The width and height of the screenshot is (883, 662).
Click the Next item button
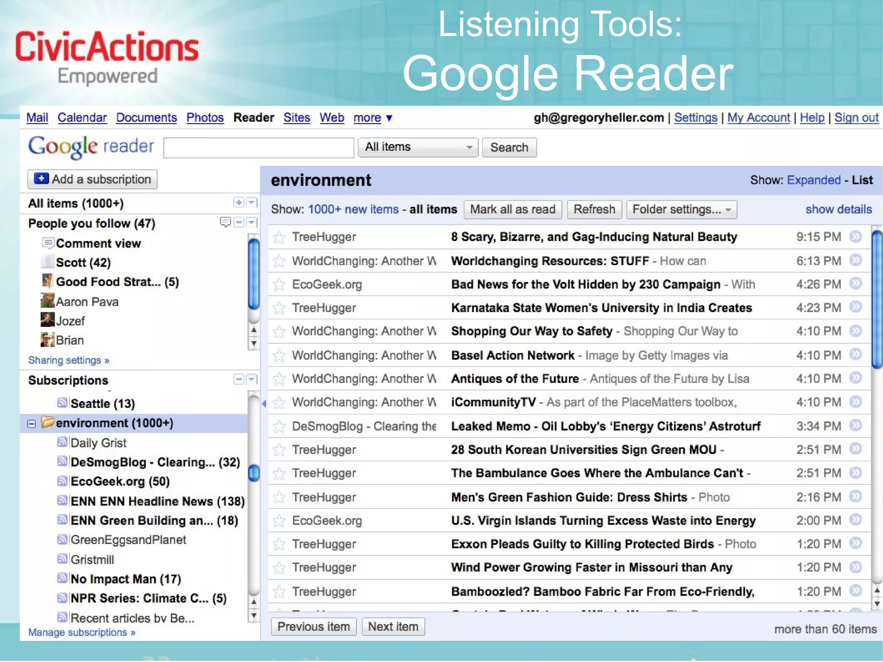(393, 627)
